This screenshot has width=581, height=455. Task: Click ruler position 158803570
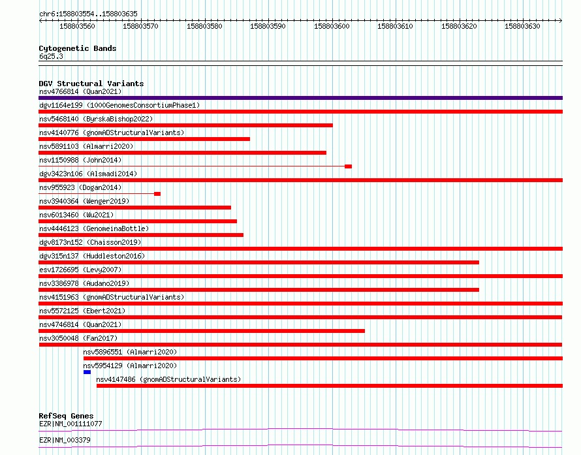pyautogui.click(x=140, y=26)
